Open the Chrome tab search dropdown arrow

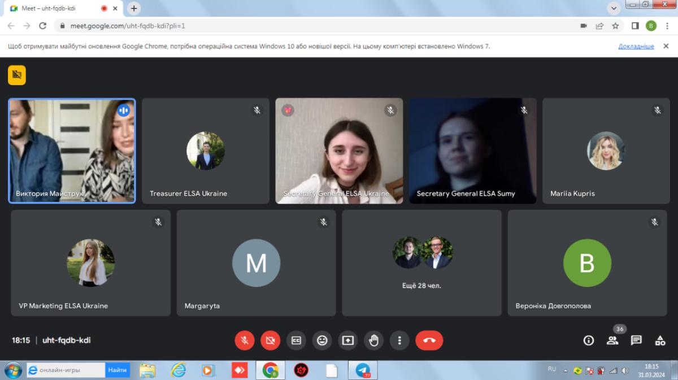(x=615, y=8)
